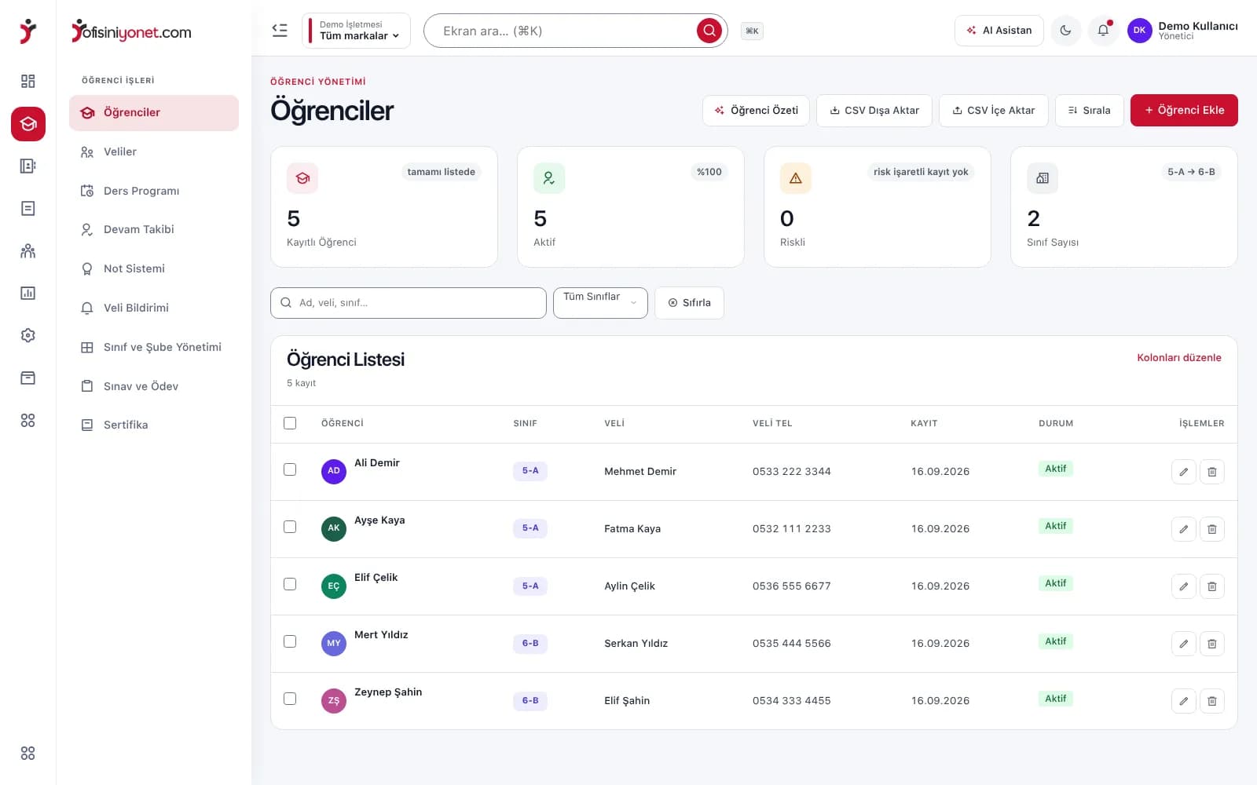This screenshot has height=785, width=1257.
Task: Check the Mert Yıldız row checkbox
Action: [x=290, y=641]
